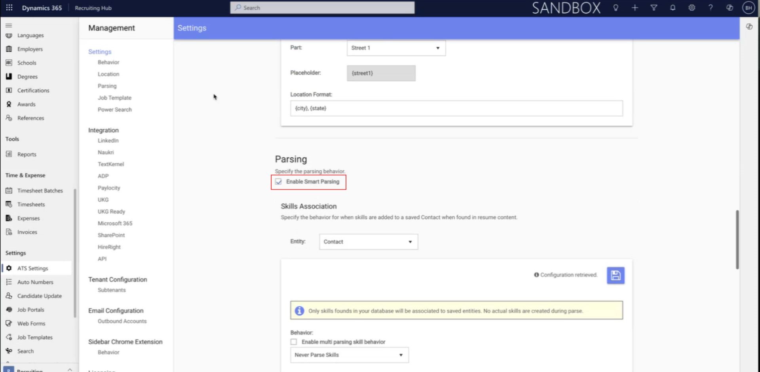
Task: Open the lightbulb assistant icon
Action: coord(616,8)
